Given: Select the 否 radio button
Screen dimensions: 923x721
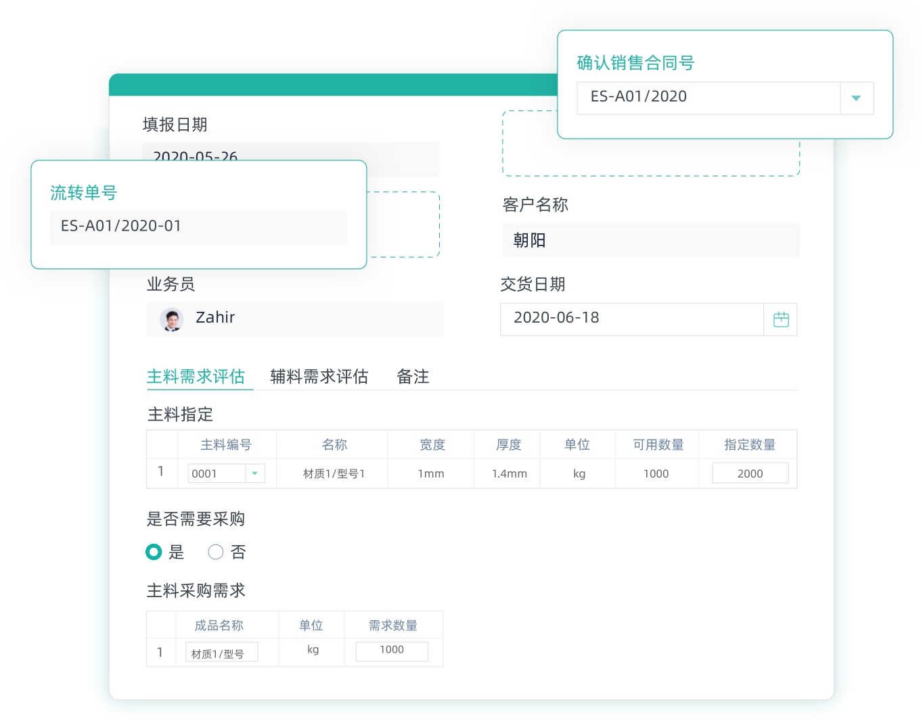Looking at the screenshot, I should [x=216, y=552].
